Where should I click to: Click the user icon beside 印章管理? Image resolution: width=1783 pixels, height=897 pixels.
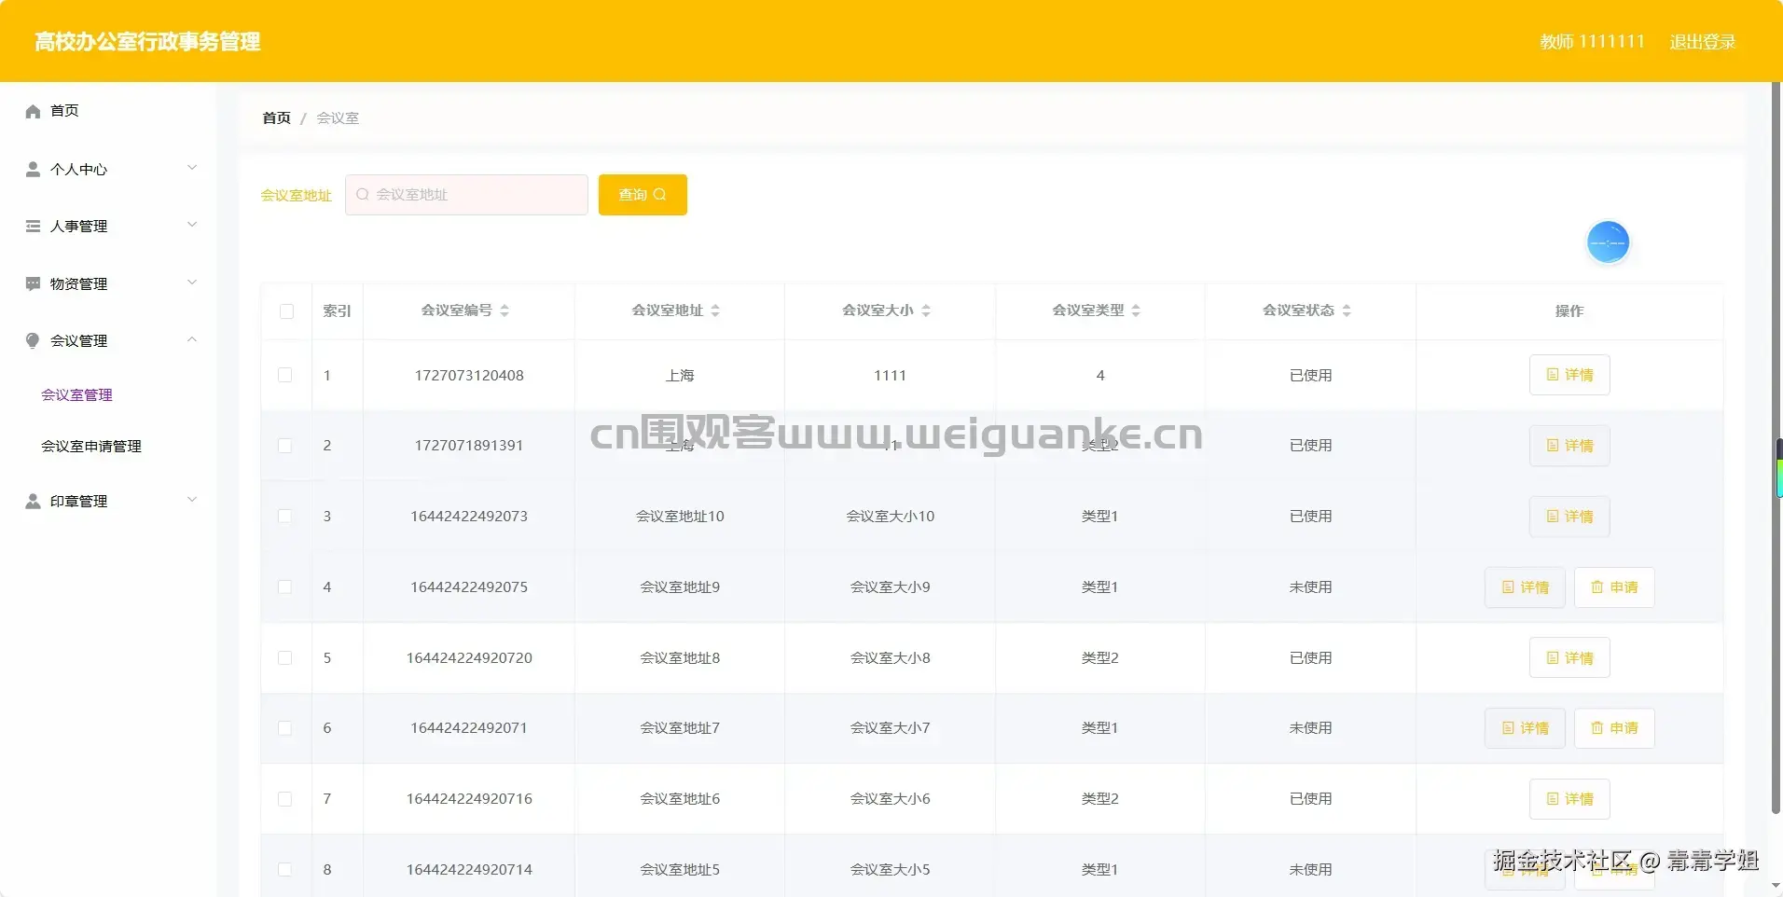click(33, 502)
